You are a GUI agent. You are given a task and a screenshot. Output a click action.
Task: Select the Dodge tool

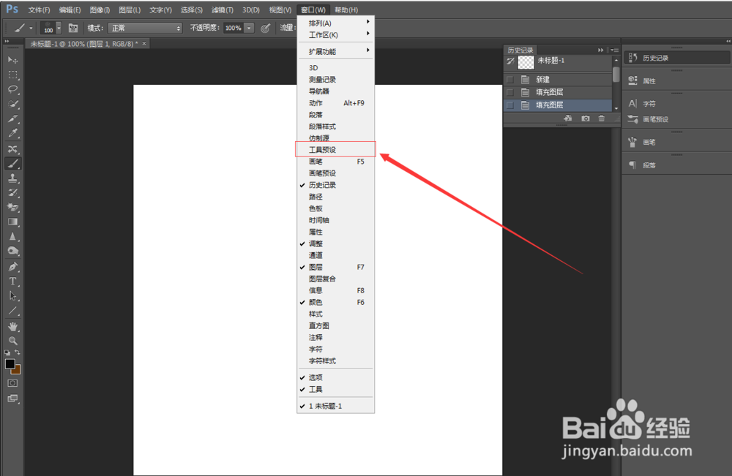12,251
